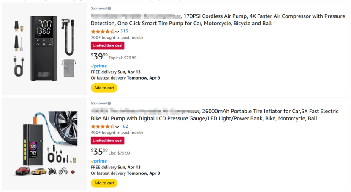Add the $35.99 tire inflator to cart
This screenshot has height=192, width=351.
(104, 183)
